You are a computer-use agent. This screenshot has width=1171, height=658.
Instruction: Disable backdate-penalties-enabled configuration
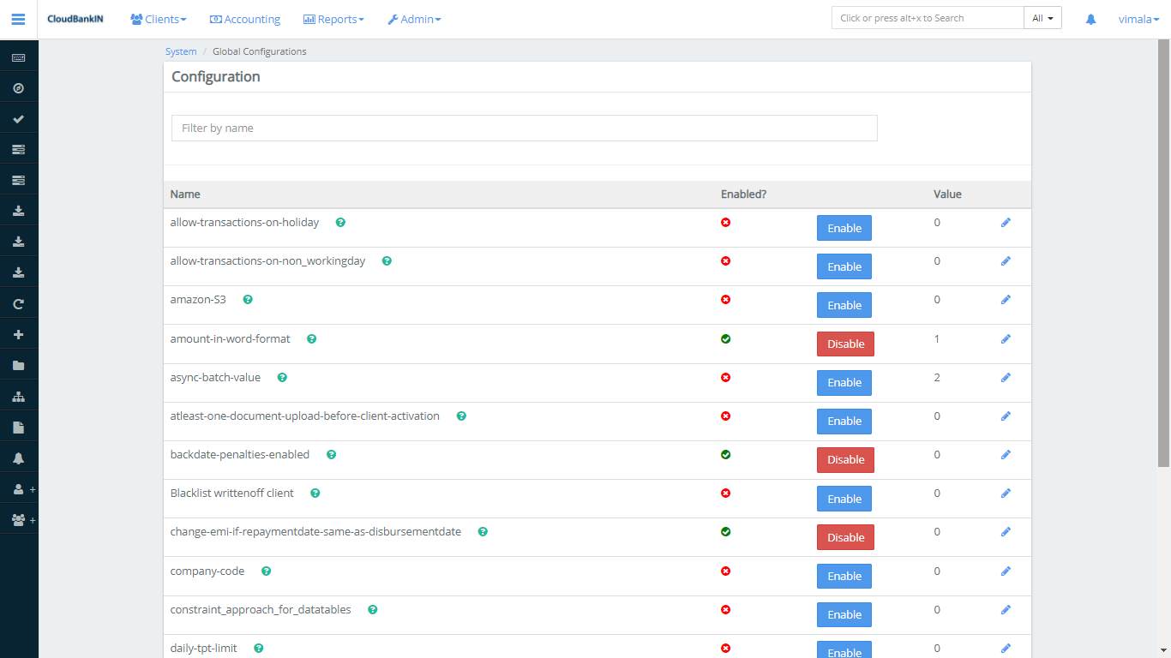(x=845, y=459)
